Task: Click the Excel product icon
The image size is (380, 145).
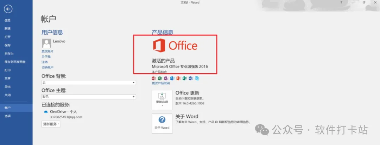Action: point(160,78)
